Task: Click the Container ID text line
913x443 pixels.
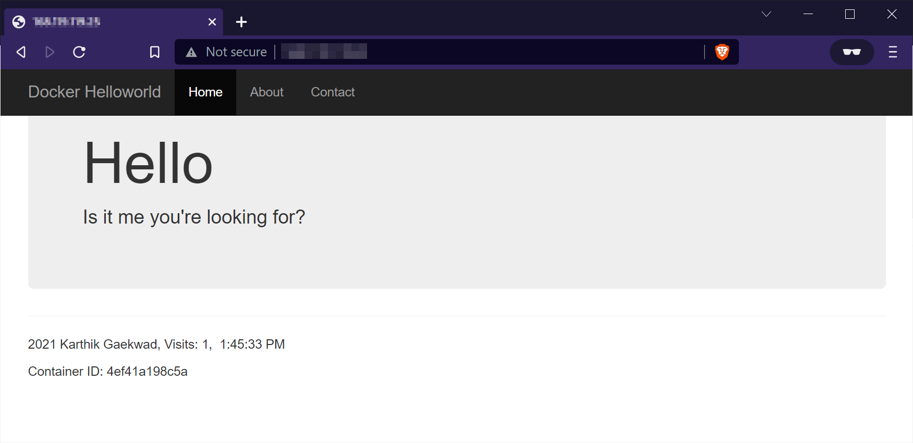Action: point(108,371)
